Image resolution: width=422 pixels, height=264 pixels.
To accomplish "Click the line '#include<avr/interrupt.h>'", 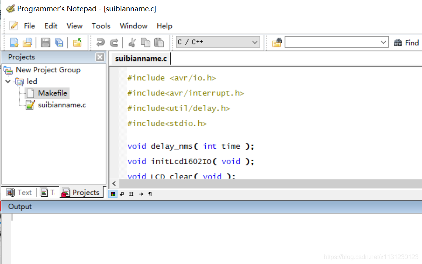I will click(x=186, y=93).
